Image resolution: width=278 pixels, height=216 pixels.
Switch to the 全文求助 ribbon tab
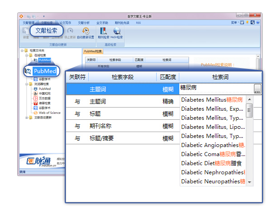pos(102,23)
